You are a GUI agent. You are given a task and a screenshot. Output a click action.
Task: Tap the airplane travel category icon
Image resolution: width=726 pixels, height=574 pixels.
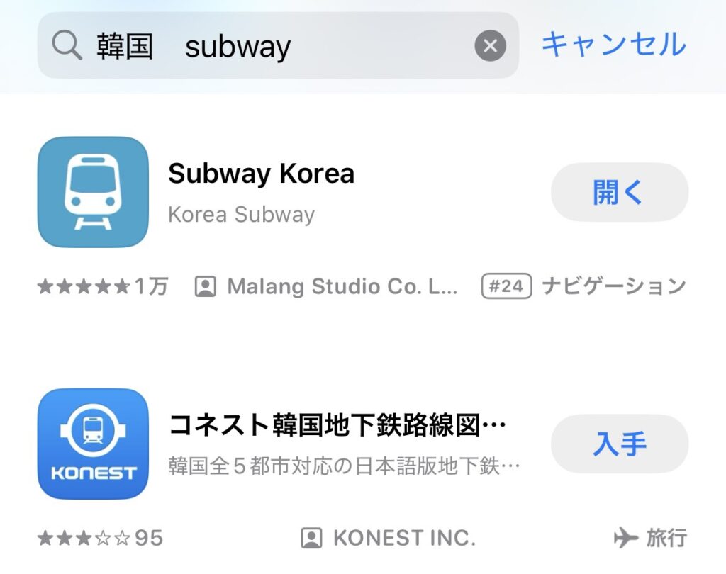pos(625,539)
